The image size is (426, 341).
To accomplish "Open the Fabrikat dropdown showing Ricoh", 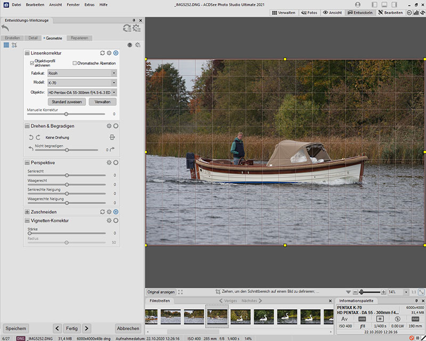I will pos(81,73).
